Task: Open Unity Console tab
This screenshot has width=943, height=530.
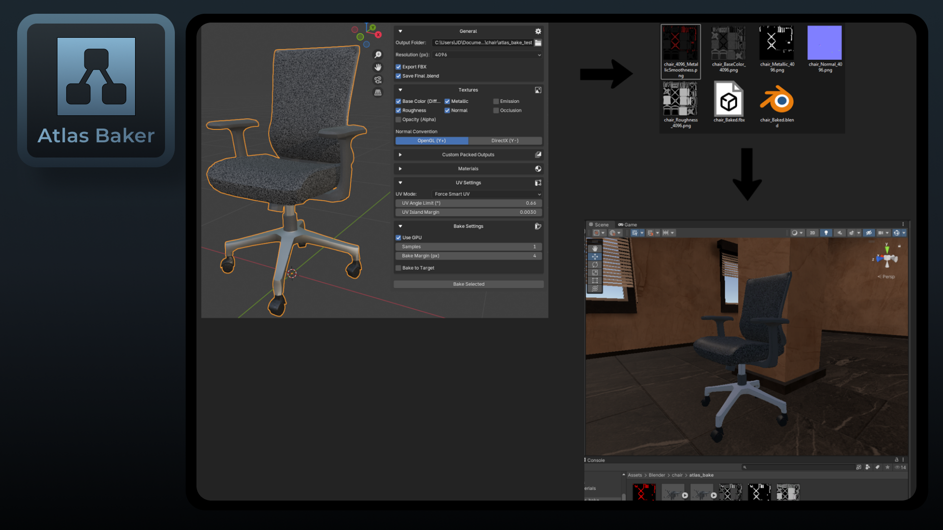Action: (x=596, y=460)
